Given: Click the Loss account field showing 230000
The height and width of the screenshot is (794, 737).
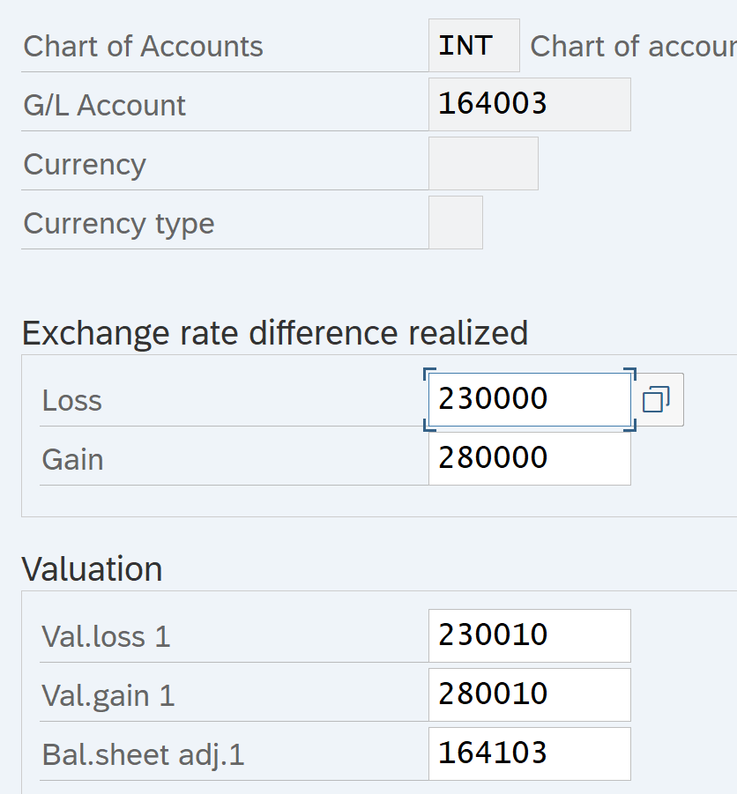Looking at the screenshot, I should [x=528, y=400].
